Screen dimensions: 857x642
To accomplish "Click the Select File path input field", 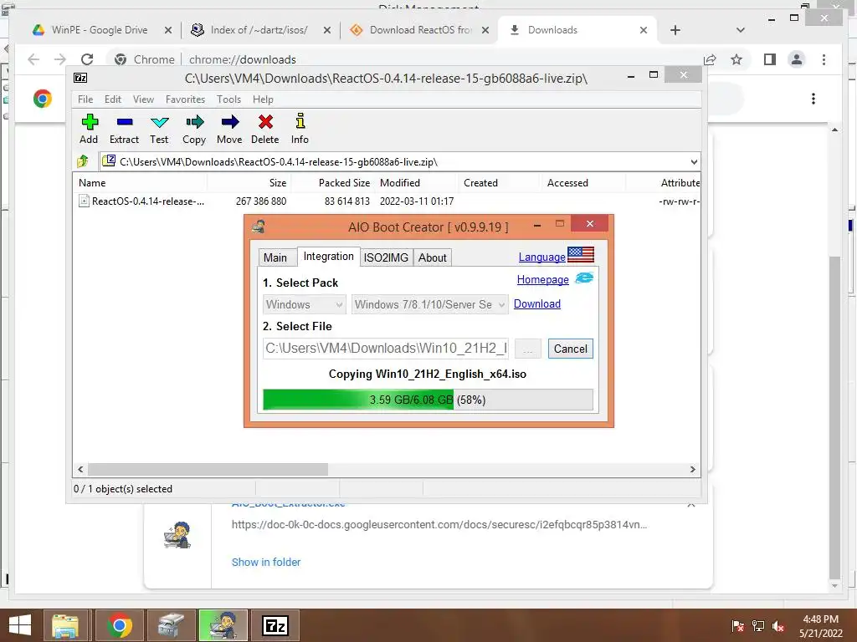I will [386, 349].
